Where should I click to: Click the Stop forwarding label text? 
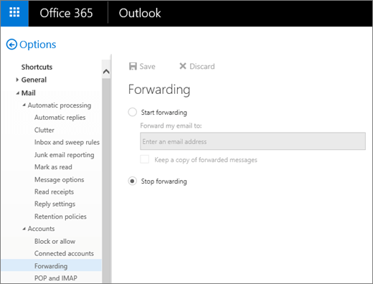point(164,181)
